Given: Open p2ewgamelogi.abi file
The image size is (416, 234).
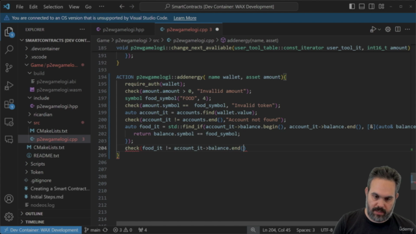Looking at the screenshot, I should tap(56, 81).
